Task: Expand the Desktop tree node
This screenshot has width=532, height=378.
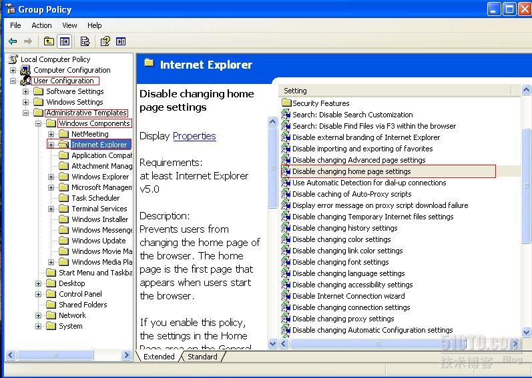Action: pos(38,283)
